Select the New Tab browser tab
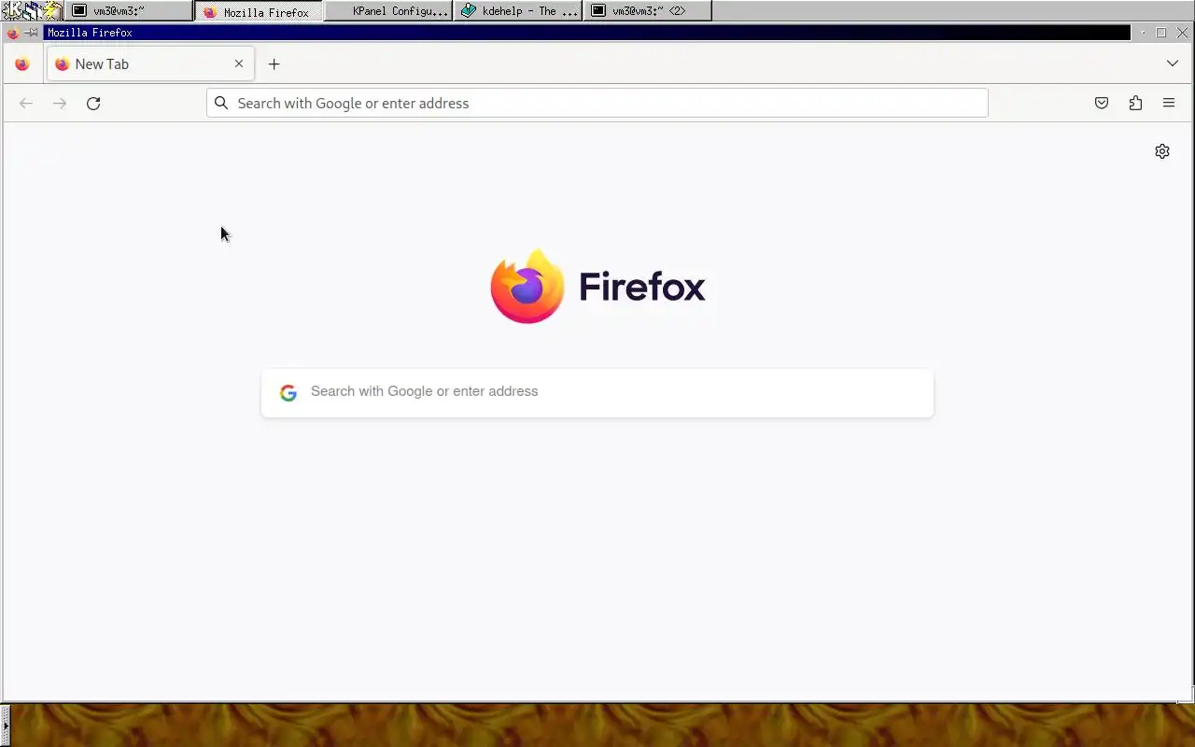The height and width of the screenshot is (747, 1195). pyautogui.click(x=149, y=64)
